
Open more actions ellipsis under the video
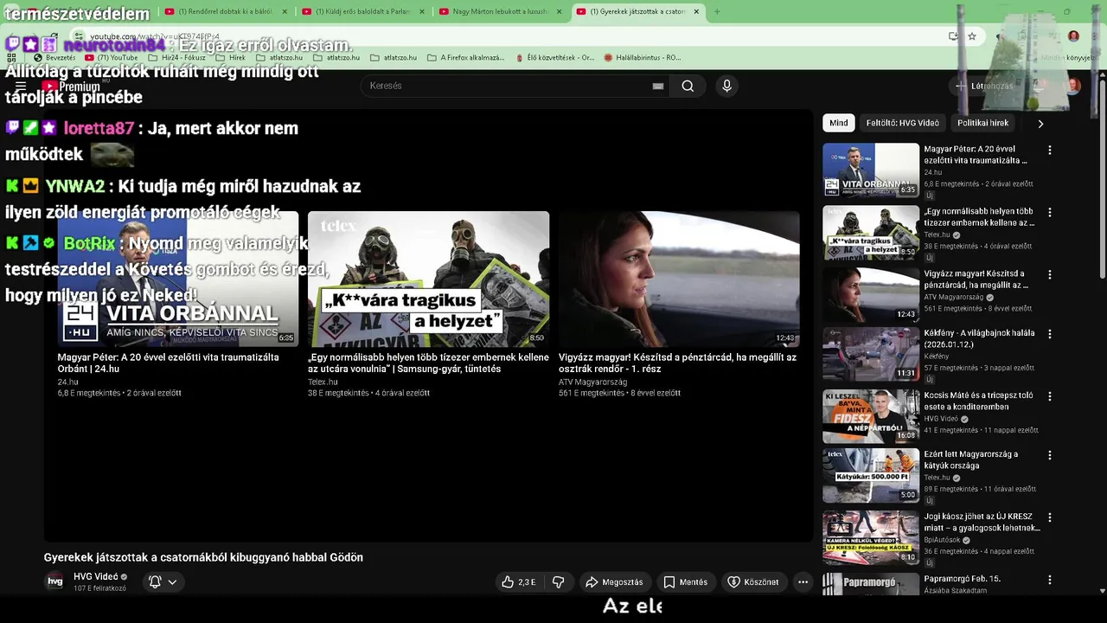803,582
